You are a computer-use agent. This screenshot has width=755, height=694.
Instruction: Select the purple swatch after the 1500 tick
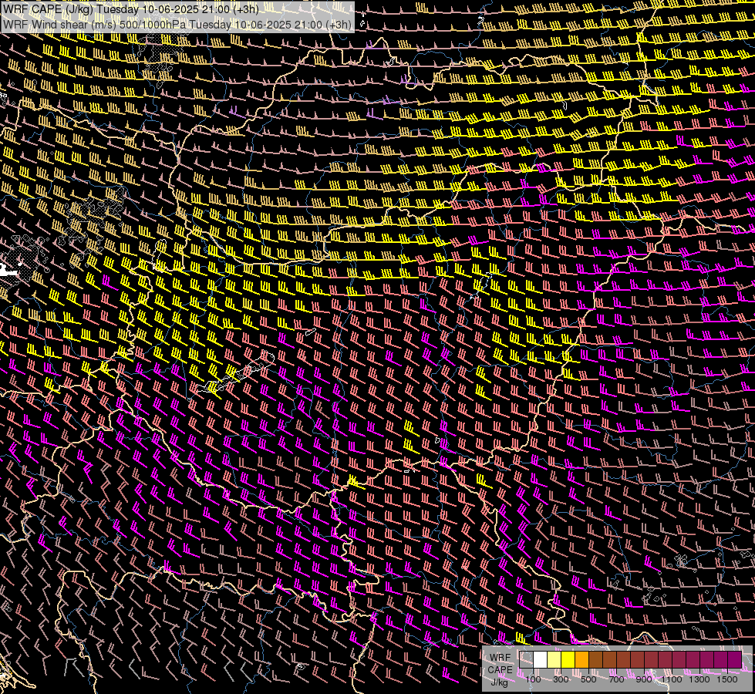point(735,659)
